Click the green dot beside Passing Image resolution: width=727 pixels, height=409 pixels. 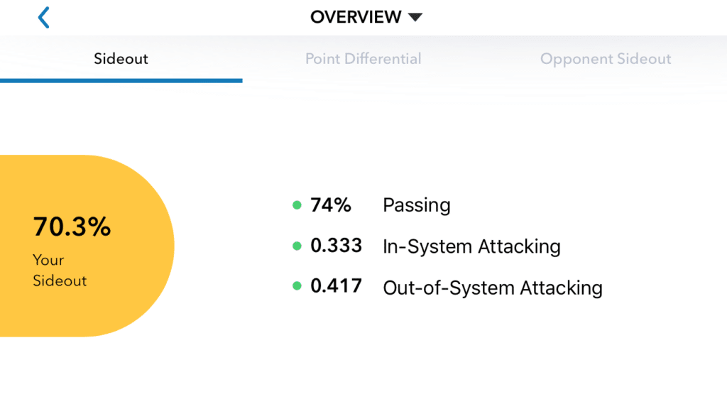(297, 205)
